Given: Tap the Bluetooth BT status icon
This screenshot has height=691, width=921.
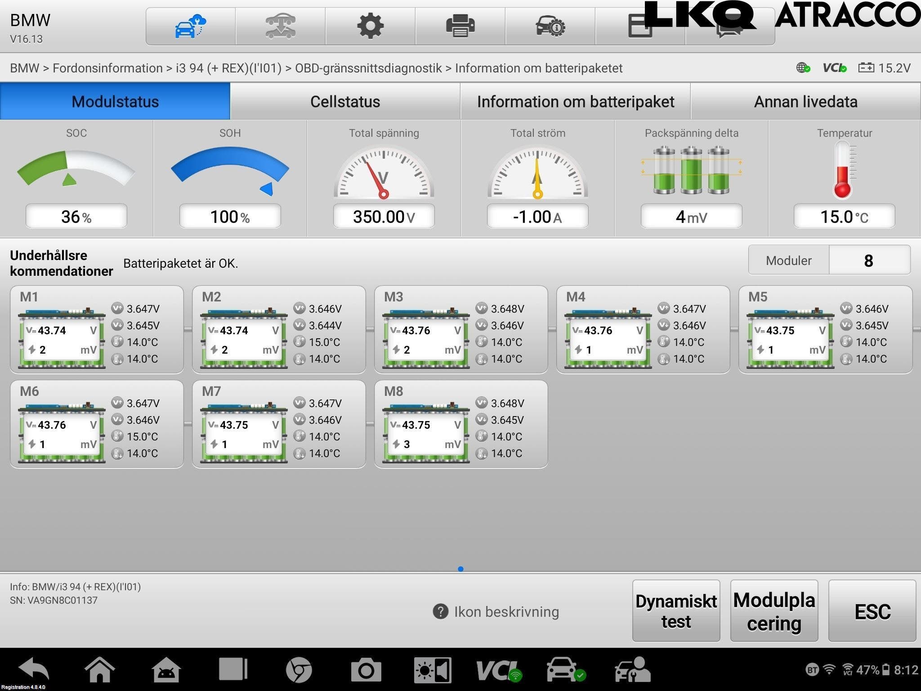Looking at the screenshot, I should tap(812, 670).
